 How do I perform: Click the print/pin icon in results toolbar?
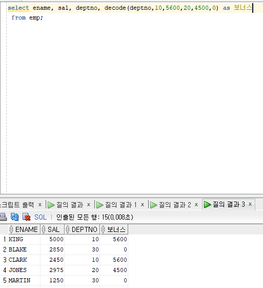click(3, 217)
